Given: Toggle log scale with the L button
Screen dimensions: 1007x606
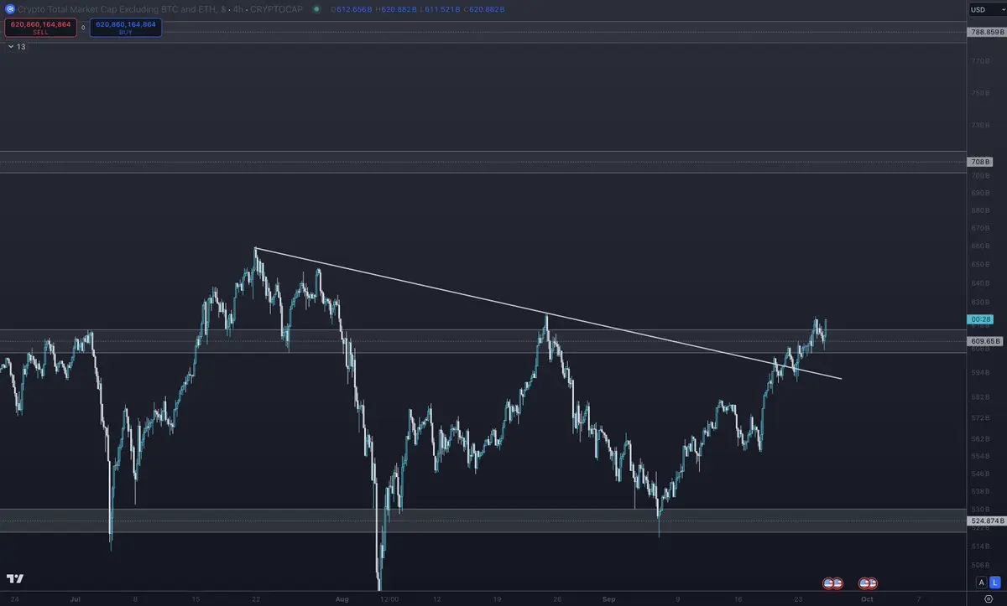Looking at the screenshot, I should 994,583.
